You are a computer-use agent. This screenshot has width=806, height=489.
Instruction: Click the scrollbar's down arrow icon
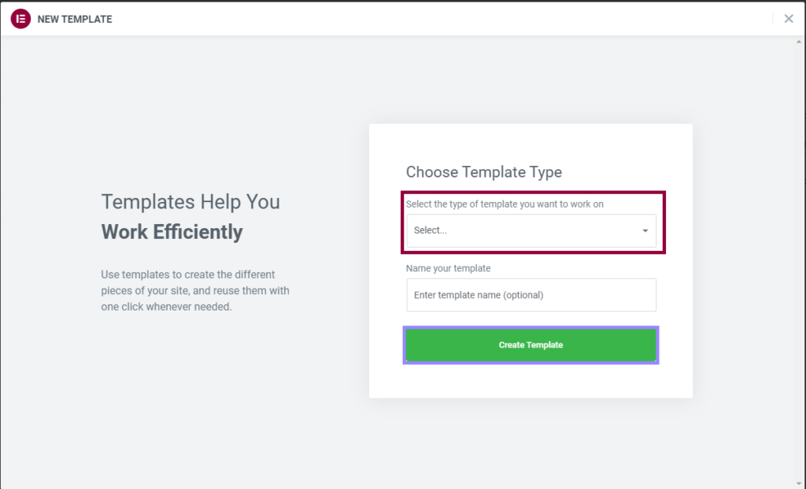click(799, 483)
